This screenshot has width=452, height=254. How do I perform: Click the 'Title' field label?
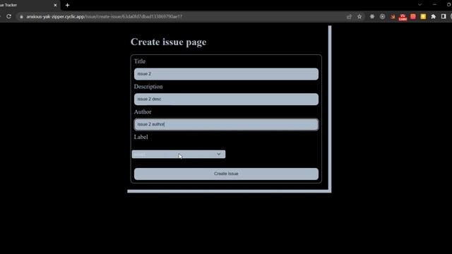pyautogui.click(x=140, y=61)
